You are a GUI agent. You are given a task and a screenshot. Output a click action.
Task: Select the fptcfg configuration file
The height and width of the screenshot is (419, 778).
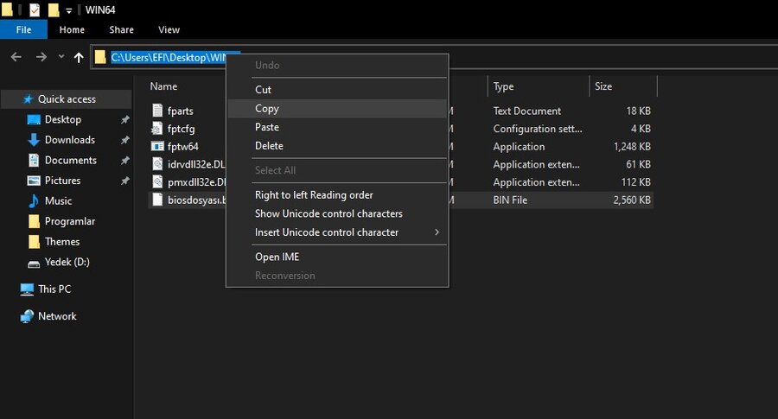click(182, 129)
